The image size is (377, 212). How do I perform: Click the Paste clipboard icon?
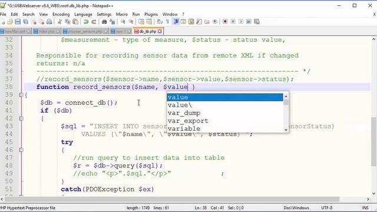point(75,22)
